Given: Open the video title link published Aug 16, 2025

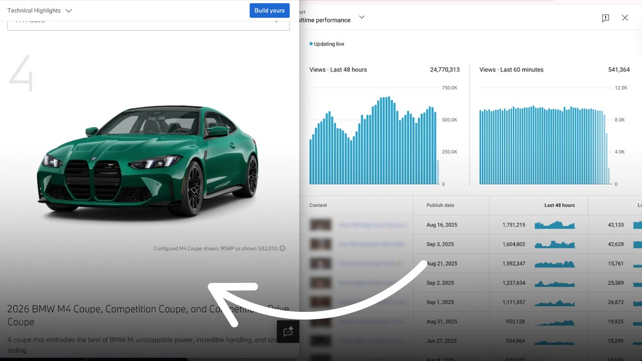Looking at the screenshot, I should point(372,225).
